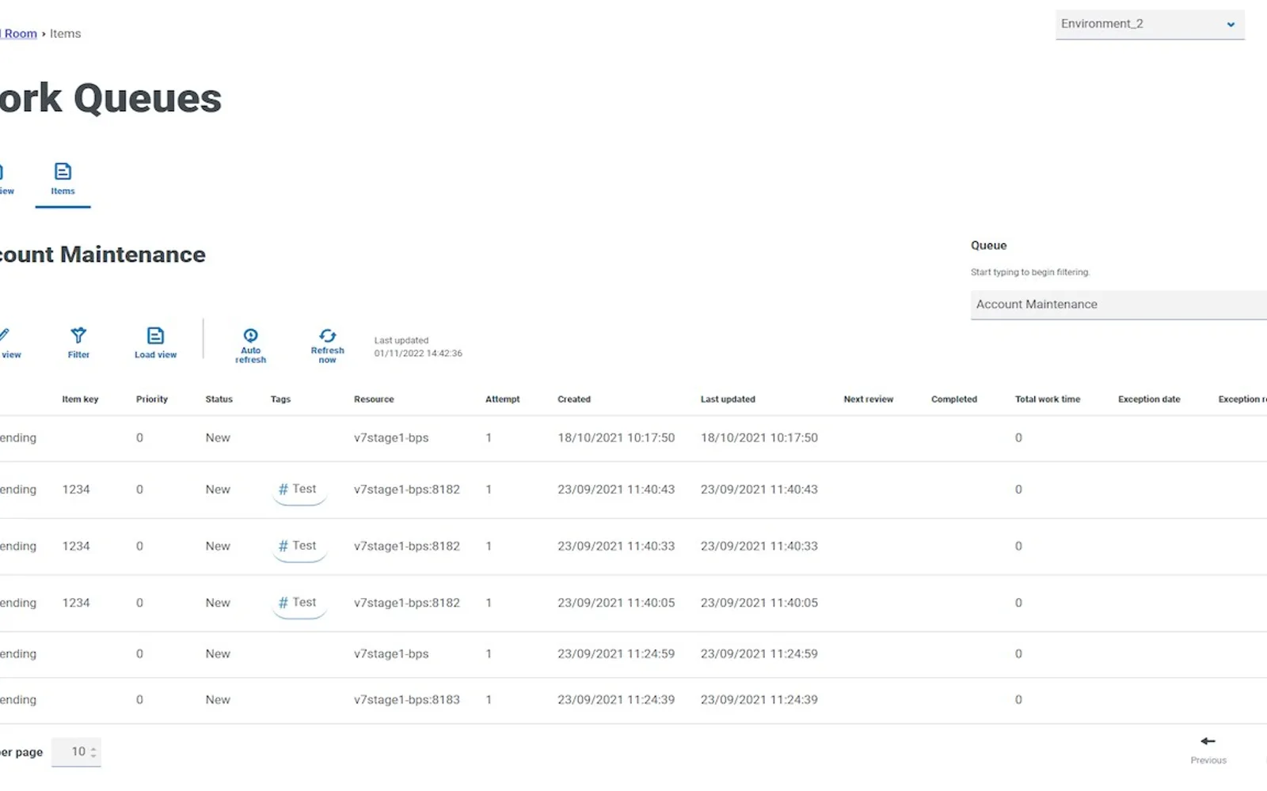
Task: Open the Environment_2 dropdown
Action: [1150, 24]
